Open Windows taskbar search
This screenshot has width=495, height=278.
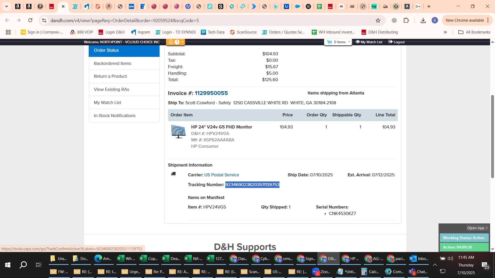click(23, 265)
